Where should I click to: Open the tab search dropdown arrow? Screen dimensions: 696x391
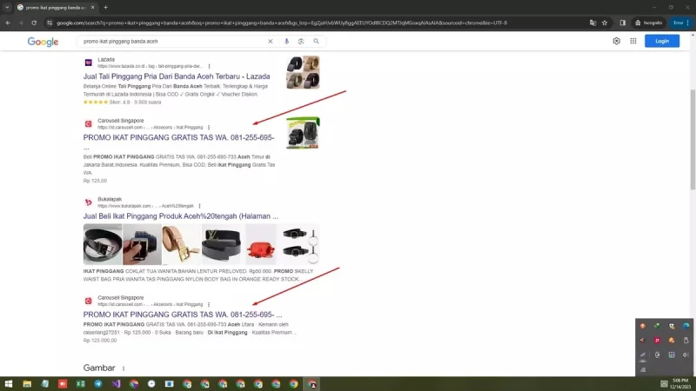pos(7,7)
